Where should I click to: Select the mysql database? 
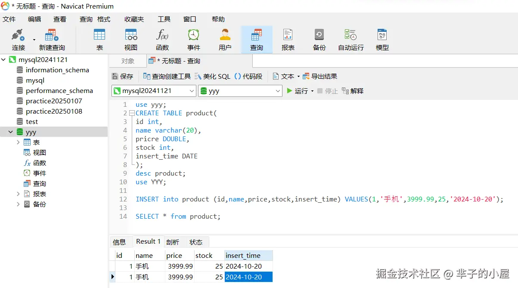(35, 80)
